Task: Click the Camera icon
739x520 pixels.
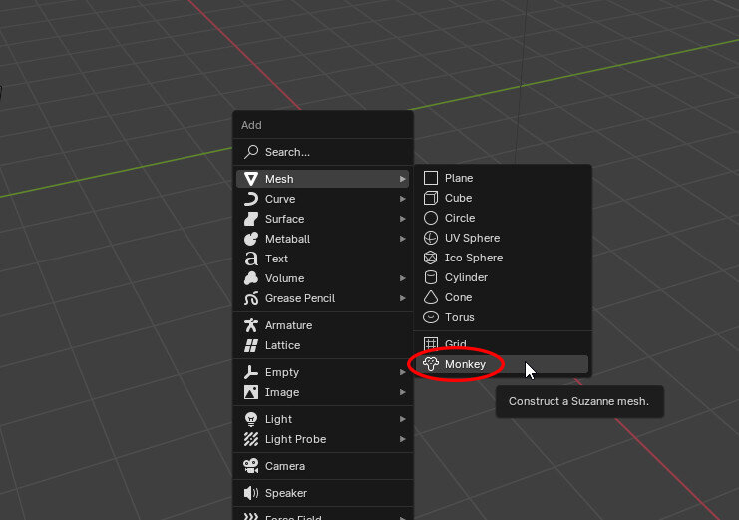Action: 251,466
